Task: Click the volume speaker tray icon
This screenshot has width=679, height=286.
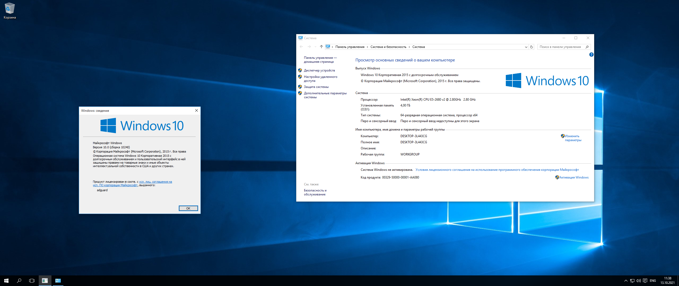Action: (x=638, y=281)
